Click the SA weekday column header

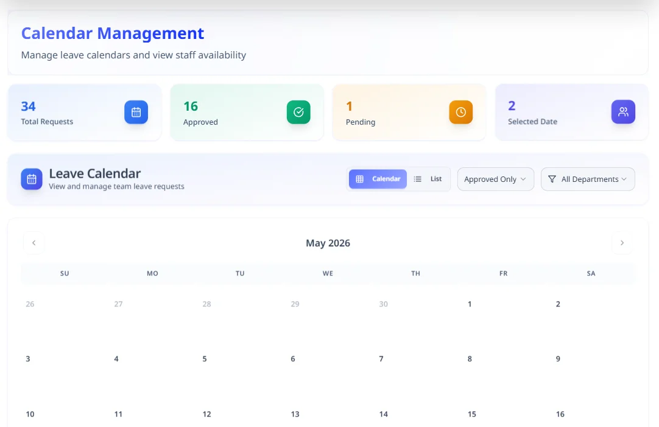pyautogui.click(x=591, y=273)
